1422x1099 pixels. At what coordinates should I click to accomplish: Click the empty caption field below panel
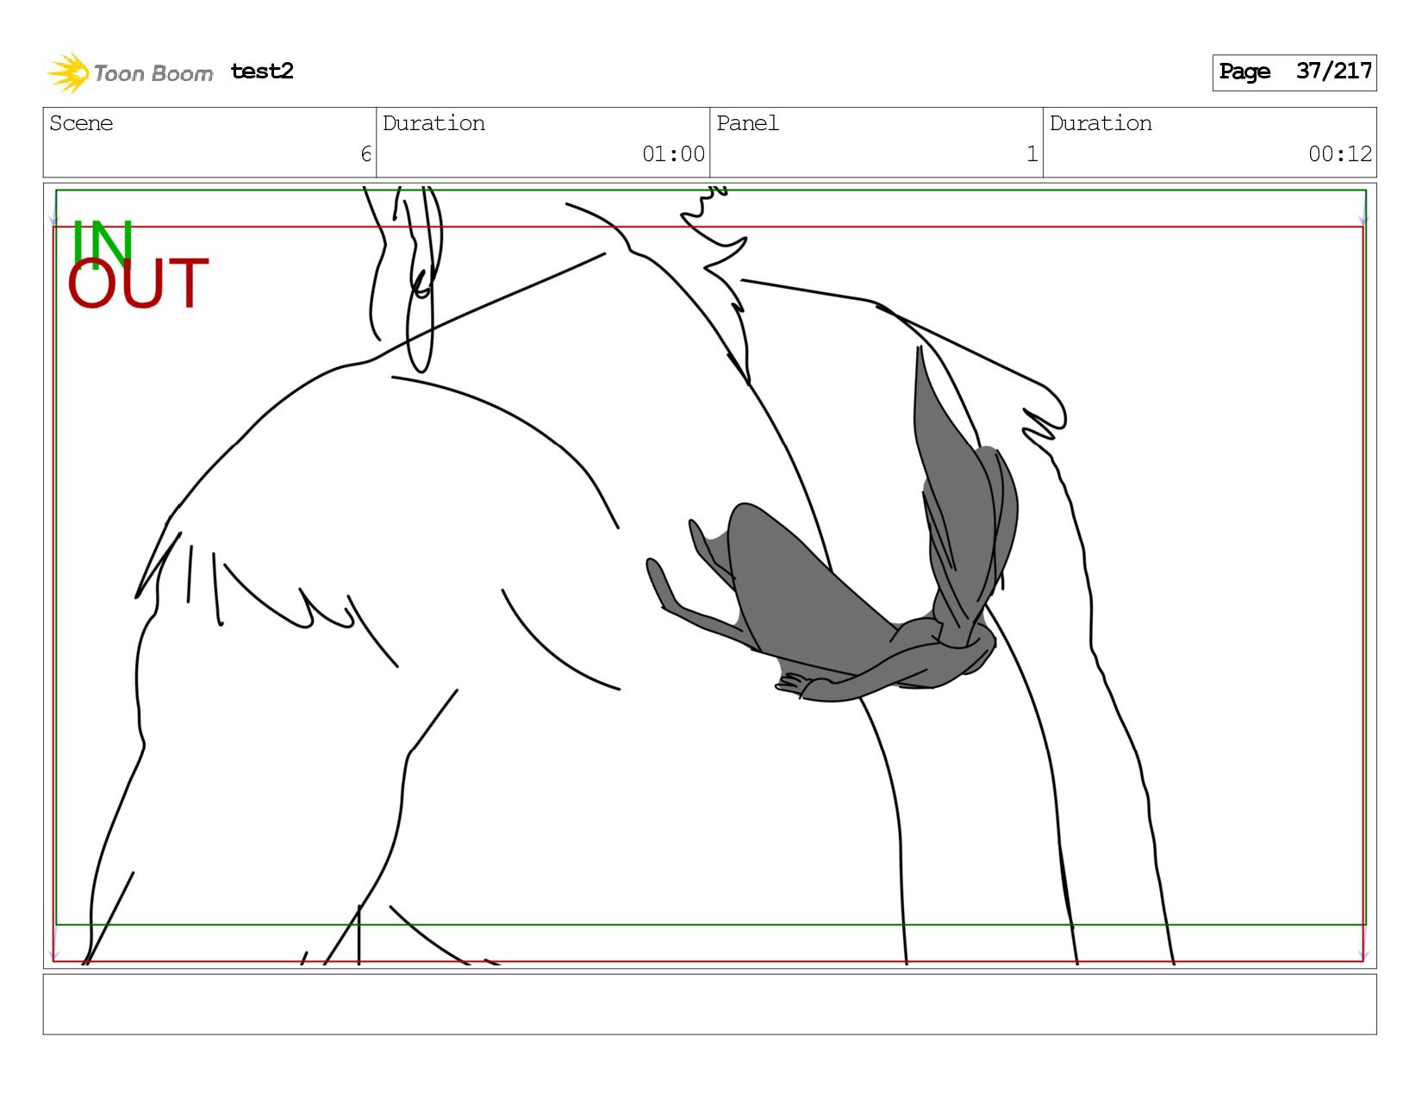709,1004
